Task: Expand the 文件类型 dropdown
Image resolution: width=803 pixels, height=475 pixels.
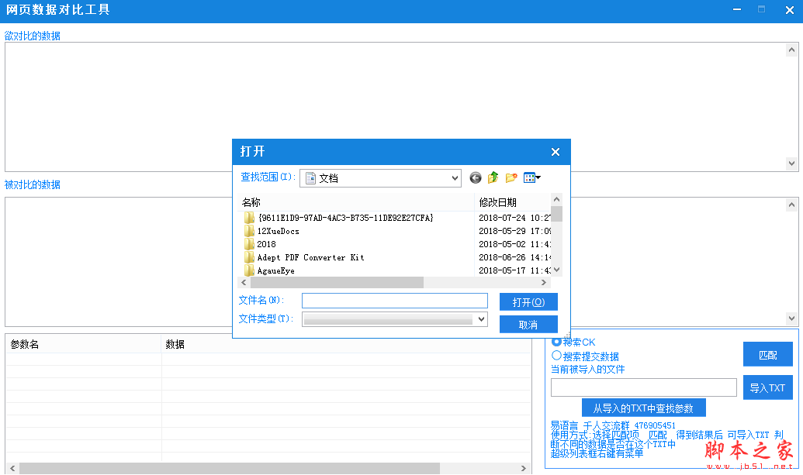Action: coord(481,319)
